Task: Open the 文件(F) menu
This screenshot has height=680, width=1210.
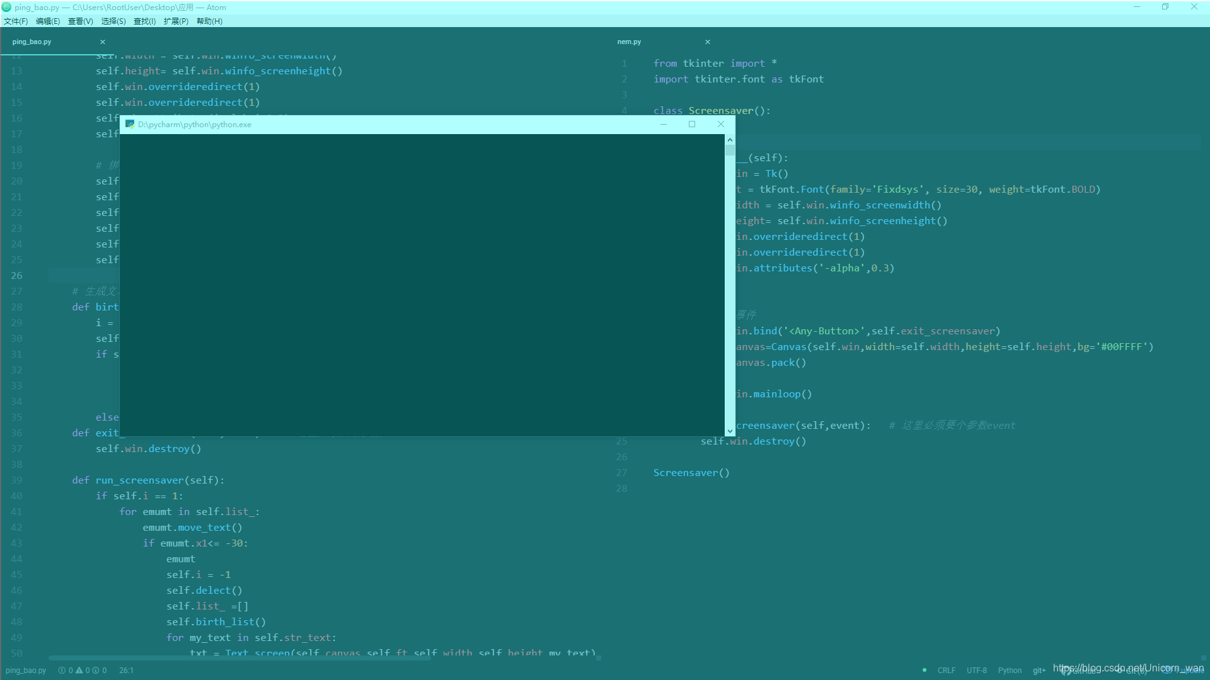Action: click(x=16, y=21)
